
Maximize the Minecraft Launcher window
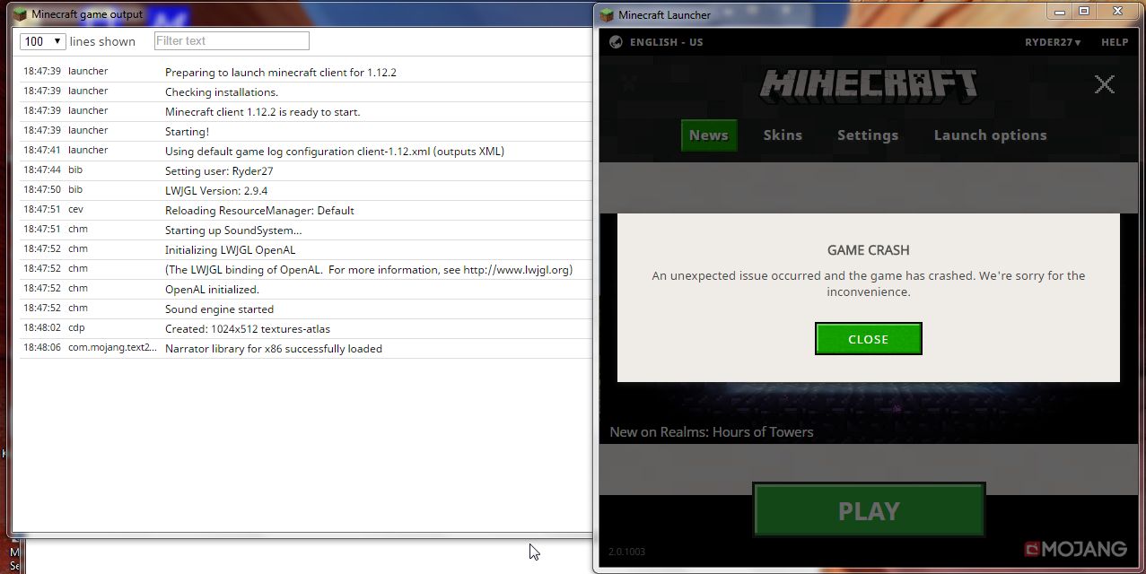click(x=1084, y=11)
